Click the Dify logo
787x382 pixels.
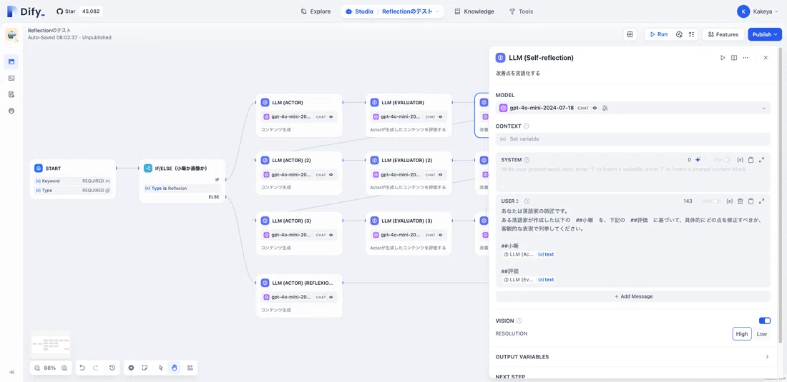click(26, 11)
